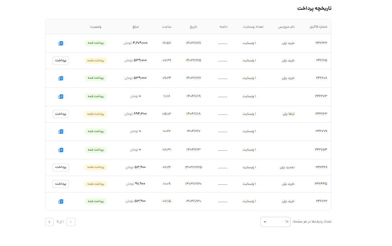Viewport: 392px width, 246px height.
Task: Select invoice number ۲۴۶۶۷۳
Action: (321, 96)
